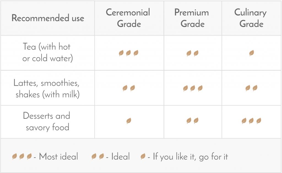Click the single-leaf legend icon in footer

coord(143,157)
